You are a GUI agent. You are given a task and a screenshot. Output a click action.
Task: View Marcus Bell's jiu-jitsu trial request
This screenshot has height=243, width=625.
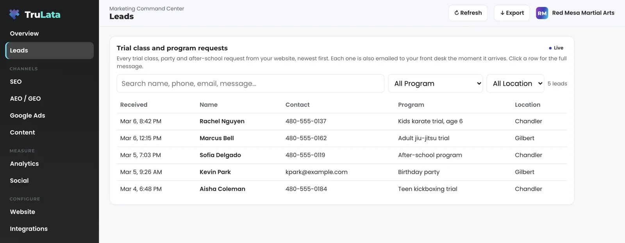(342, 138)
